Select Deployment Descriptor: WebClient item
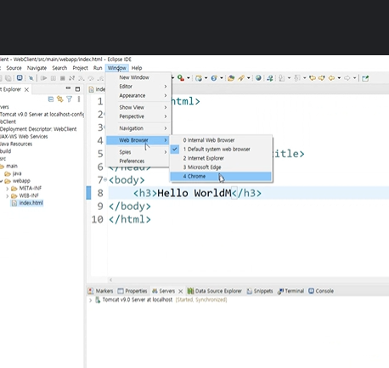 pyautogui.click(x=38, y=129)
